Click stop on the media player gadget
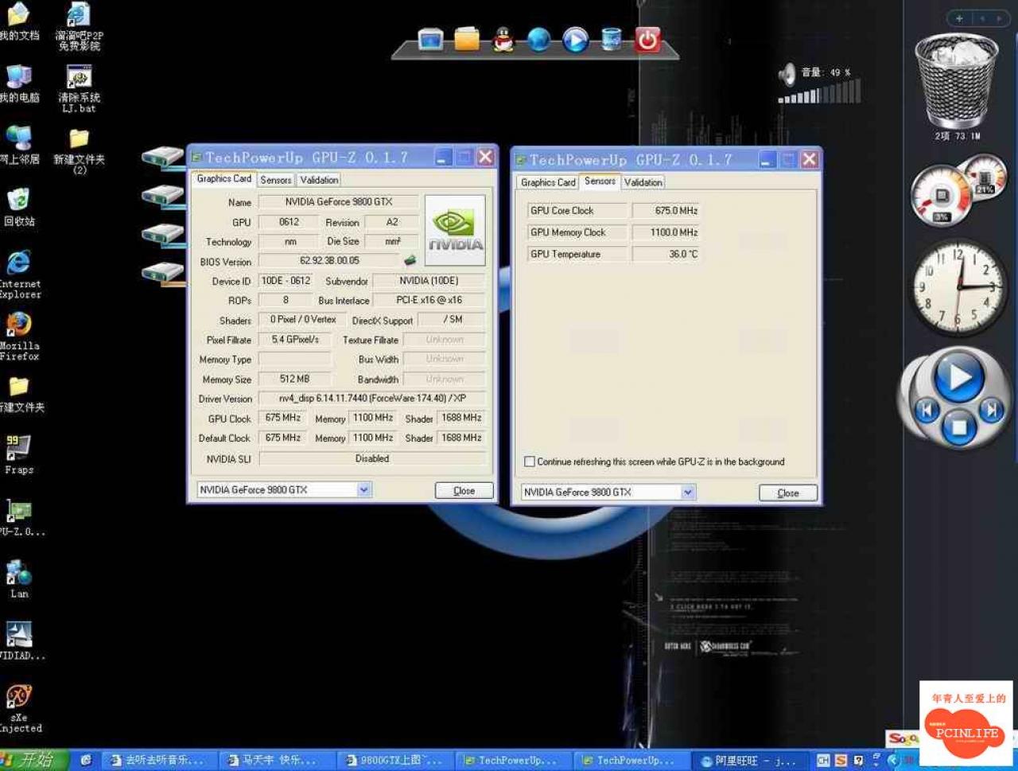 click(959, 428)
